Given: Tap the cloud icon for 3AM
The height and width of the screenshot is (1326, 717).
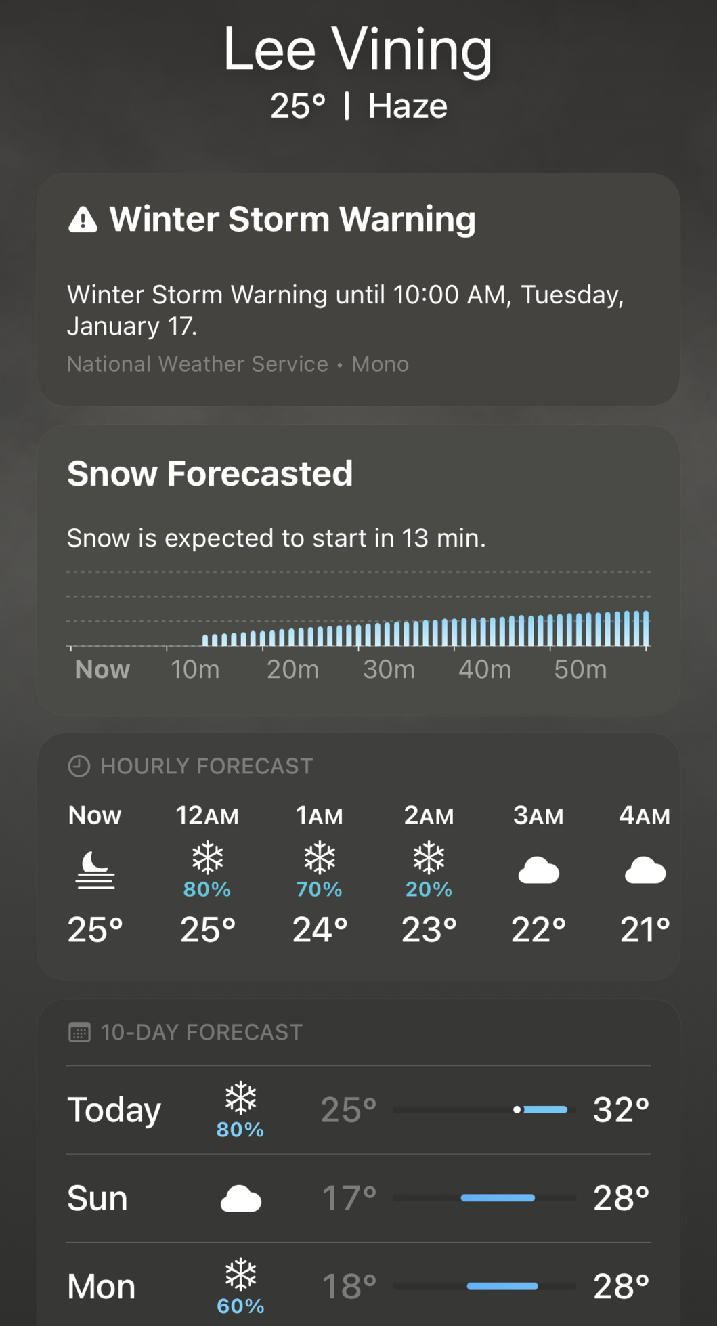Looking at the screenshot, I should [538, 870].
